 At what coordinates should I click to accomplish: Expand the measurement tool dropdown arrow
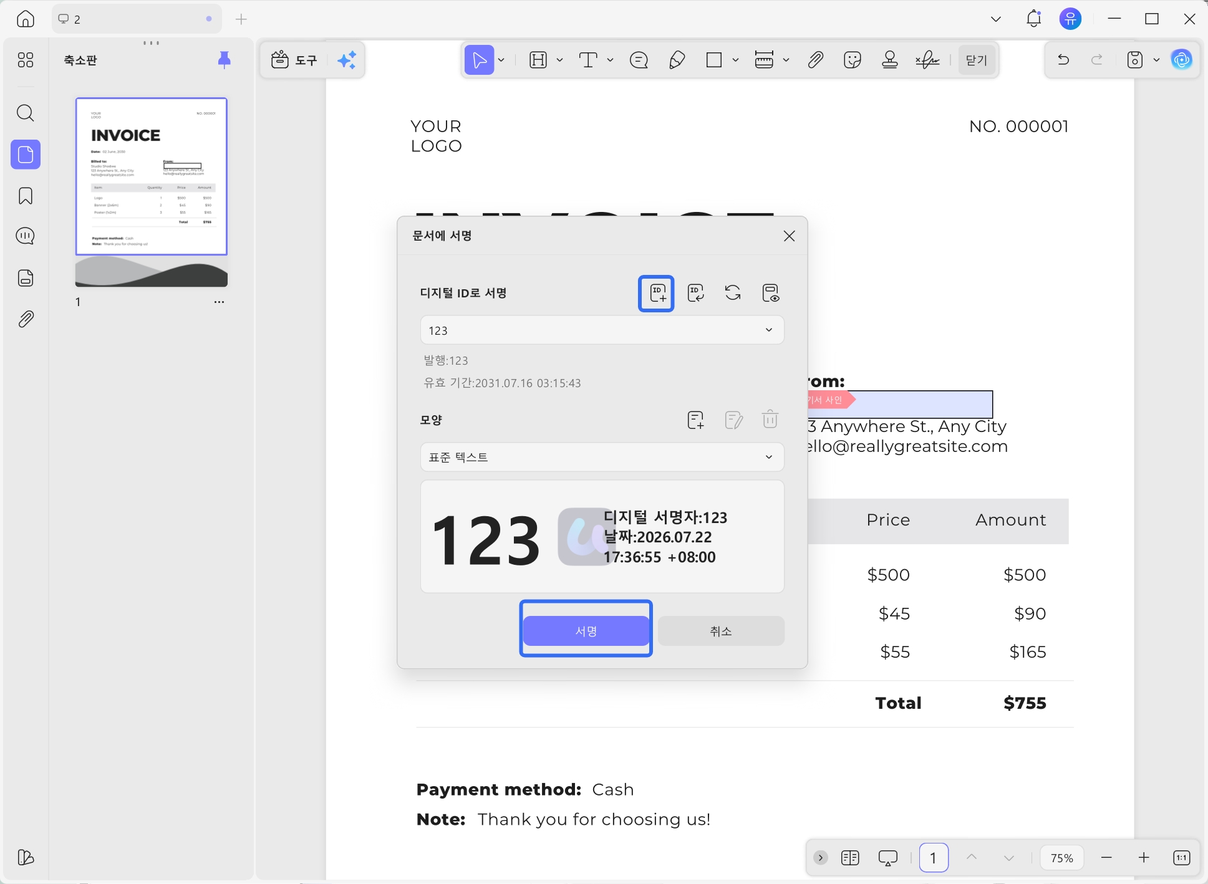point(786,60)
